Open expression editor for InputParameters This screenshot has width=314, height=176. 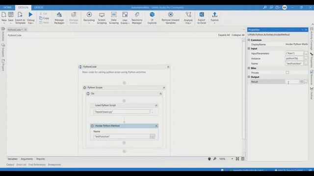point(306,53)
